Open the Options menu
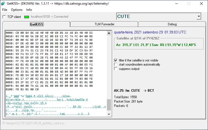This screenshot has width=208, height=130. [17, 10]
